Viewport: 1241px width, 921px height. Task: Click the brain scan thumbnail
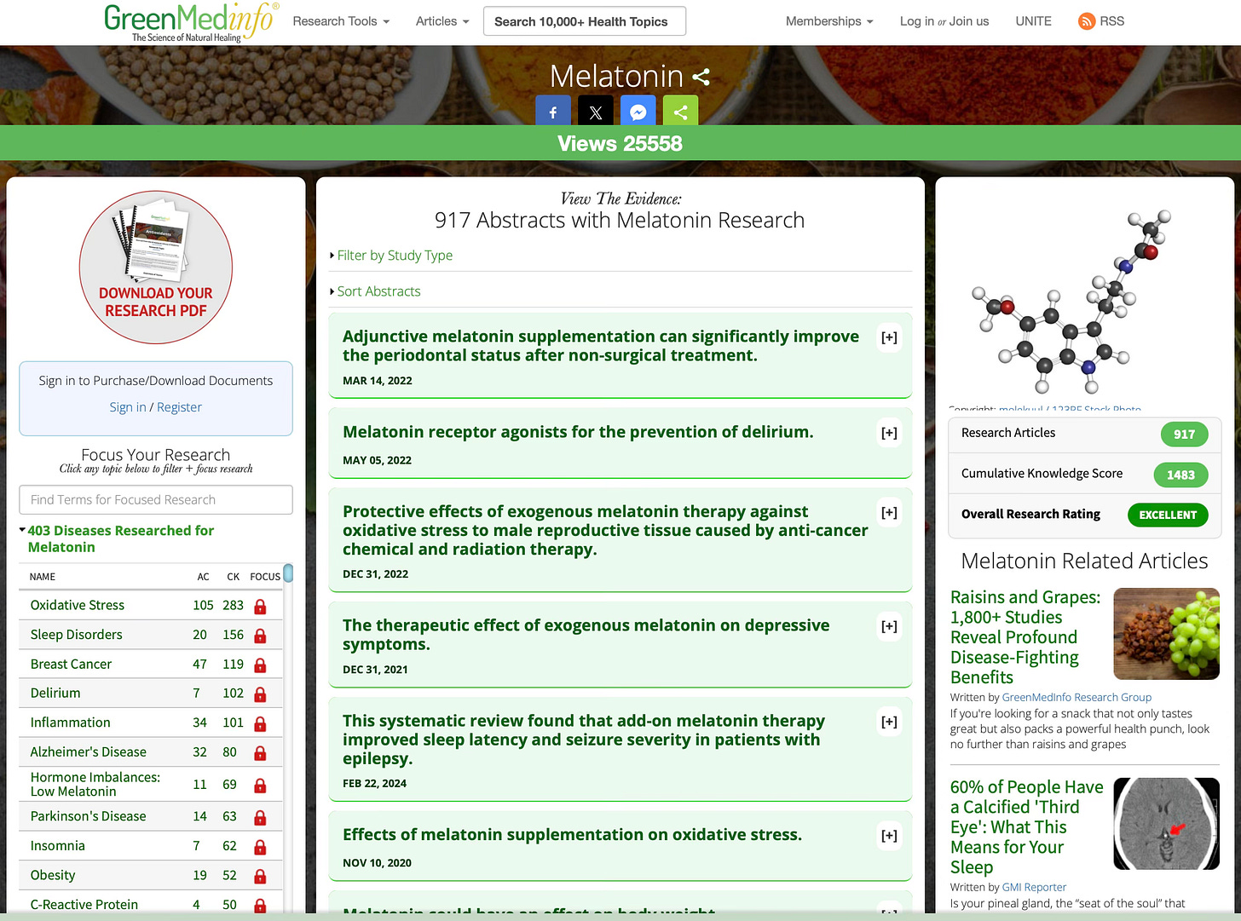click(1167, 824)
